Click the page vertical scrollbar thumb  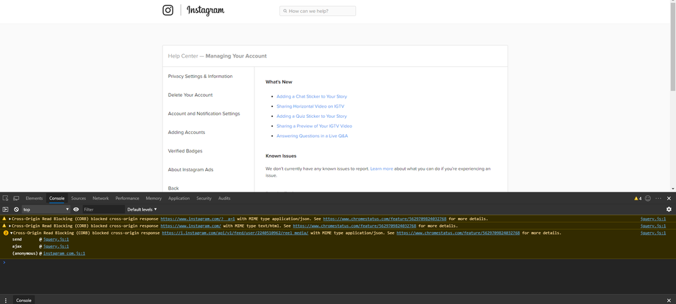pos(673,47)
